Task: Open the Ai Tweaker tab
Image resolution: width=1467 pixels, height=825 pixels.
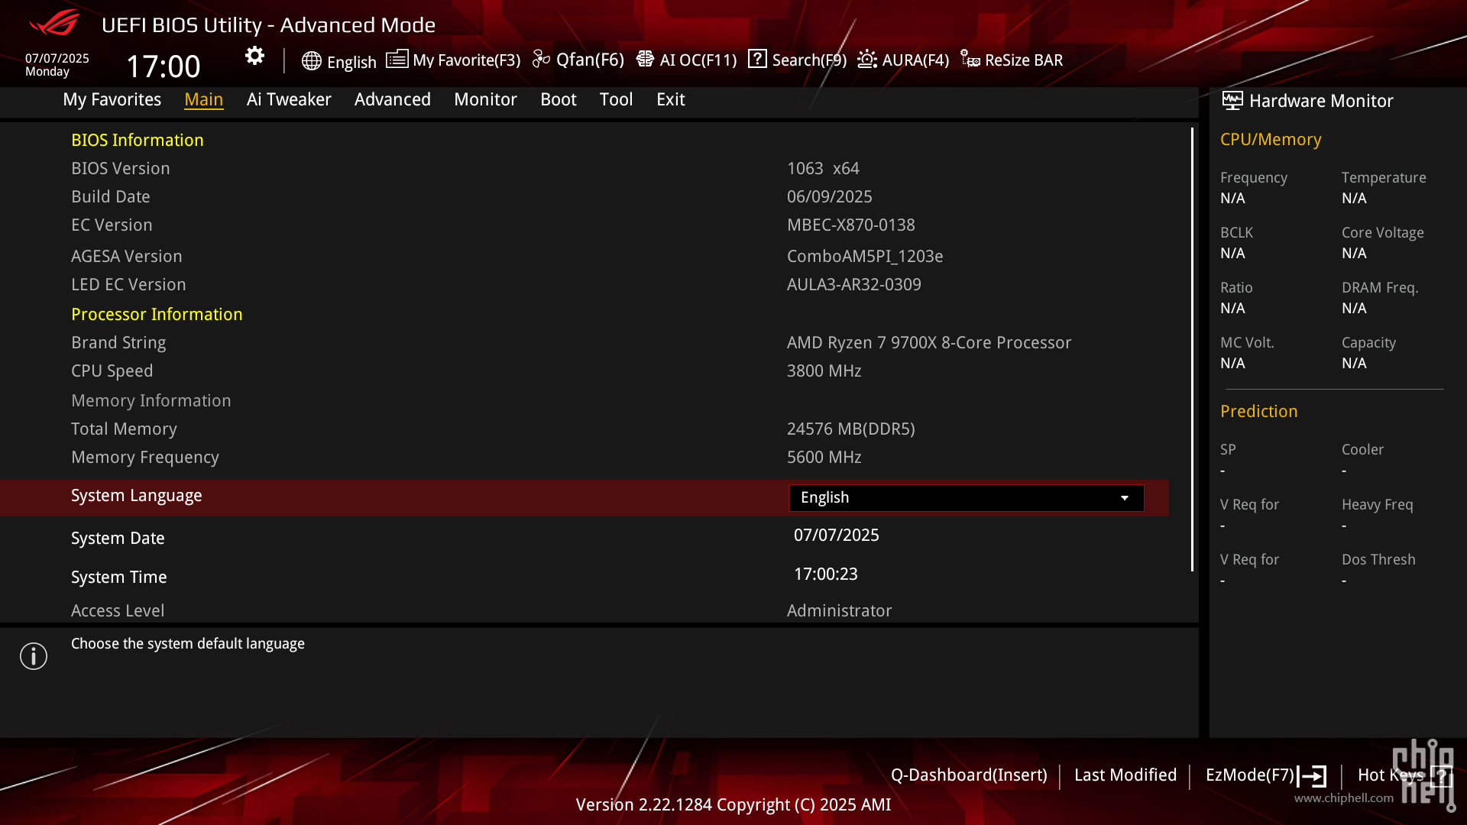Action: (289, 99)
